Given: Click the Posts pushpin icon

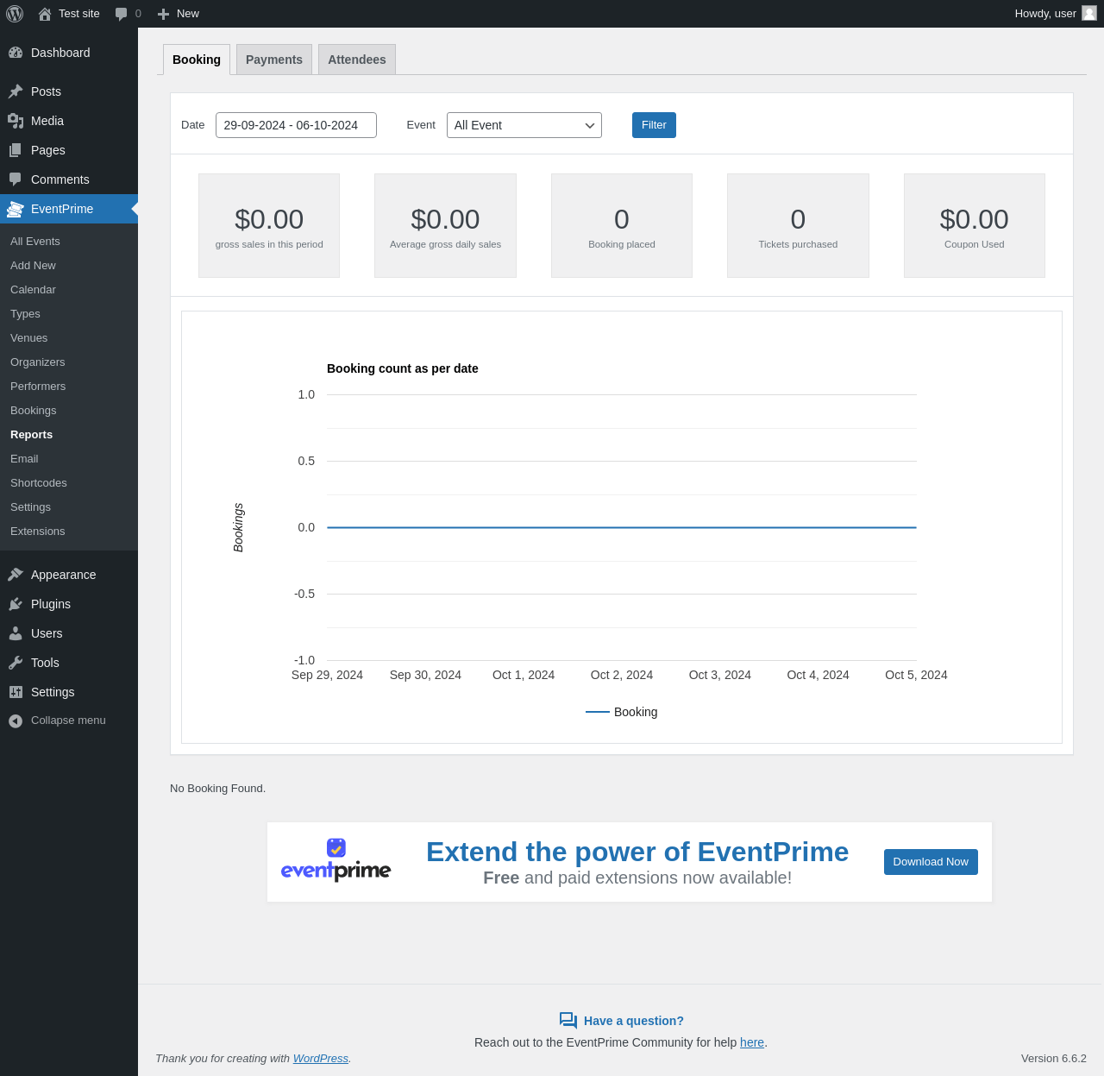Looking at the screenshot, I should tap(16, 91).
